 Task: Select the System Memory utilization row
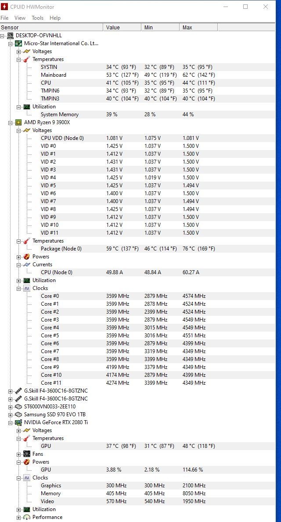click(x=157, y=114)
